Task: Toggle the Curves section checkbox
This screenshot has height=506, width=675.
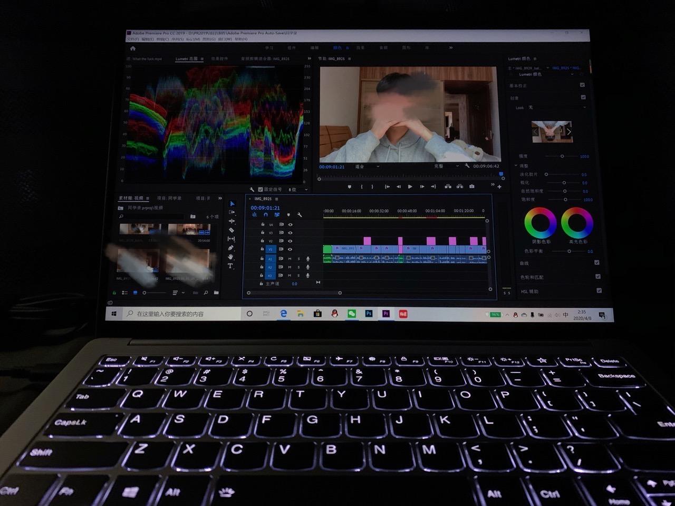Action: [x=597, y=262]
